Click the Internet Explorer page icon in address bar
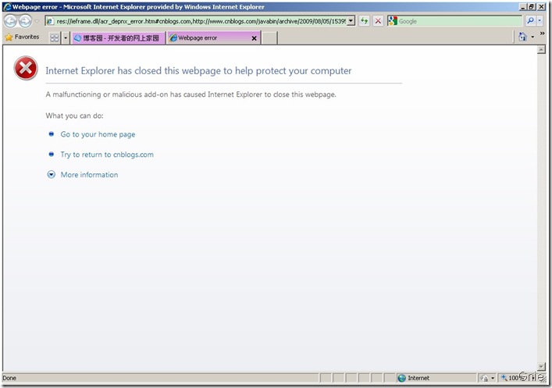The height and width of the screenshot is (388, 552). tap(50, 21)
